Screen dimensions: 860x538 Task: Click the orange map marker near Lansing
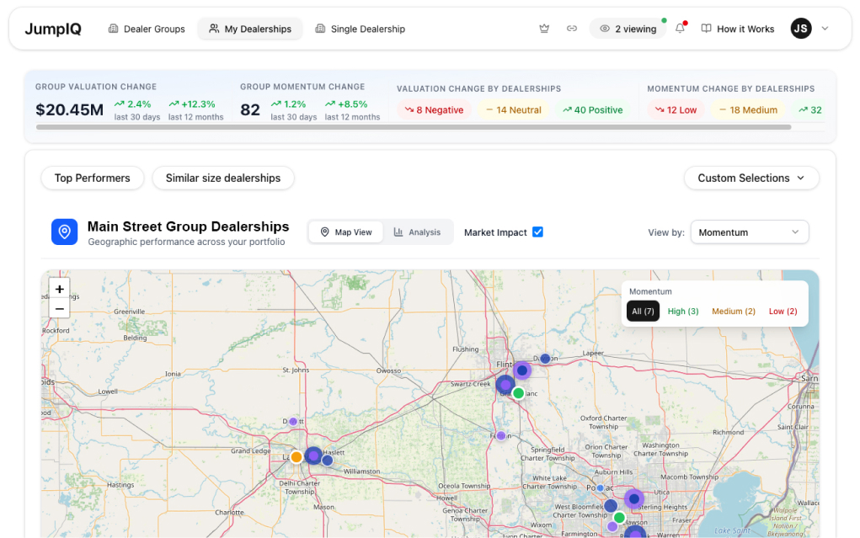pos(296,457)
